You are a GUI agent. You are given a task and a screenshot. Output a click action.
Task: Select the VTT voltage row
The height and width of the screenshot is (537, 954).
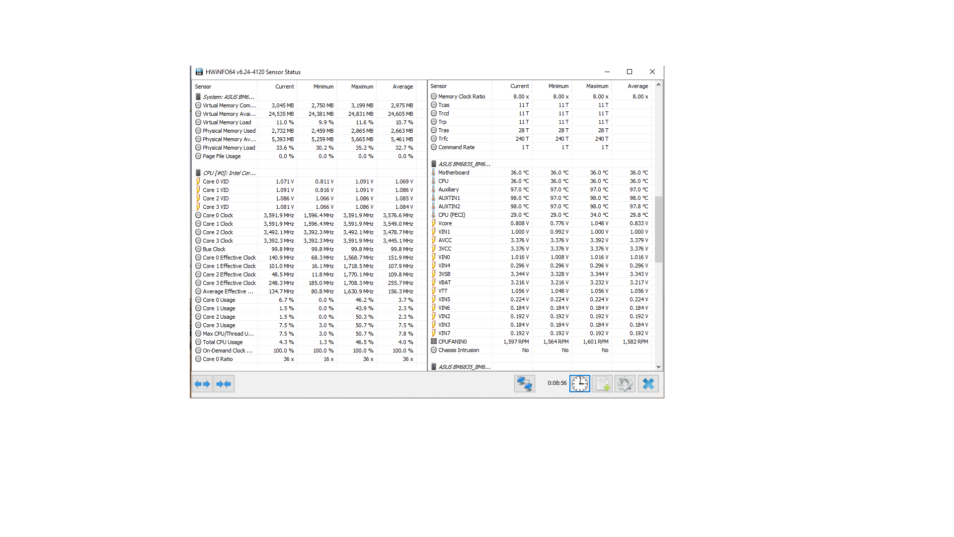(x=540, y=291)
